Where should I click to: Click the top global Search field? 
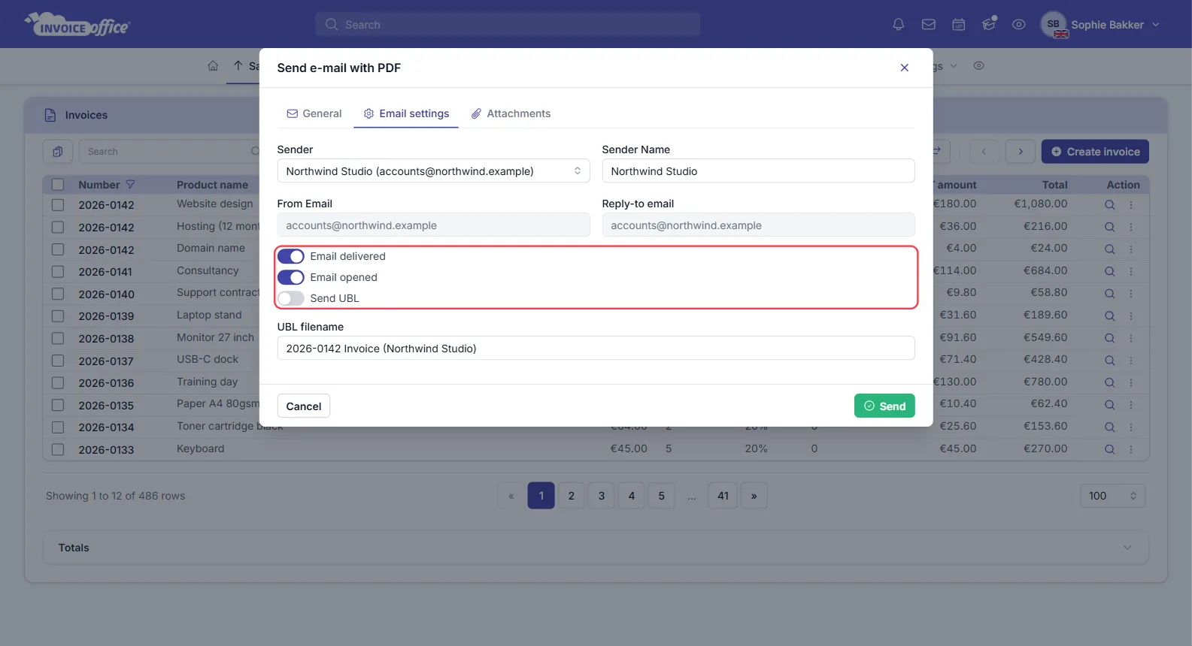click(508, 25)
